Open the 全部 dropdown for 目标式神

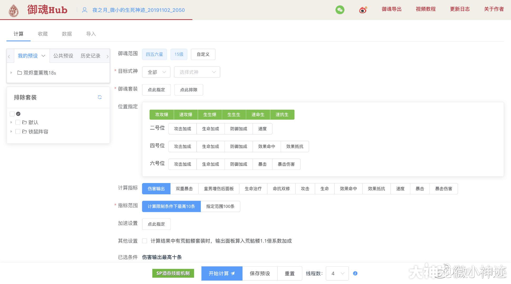pyautogui.click(x=156, y=72)
